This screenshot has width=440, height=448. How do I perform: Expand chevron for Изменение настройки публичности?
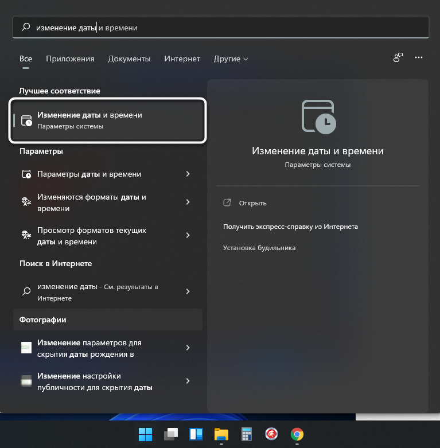point(188,381)
